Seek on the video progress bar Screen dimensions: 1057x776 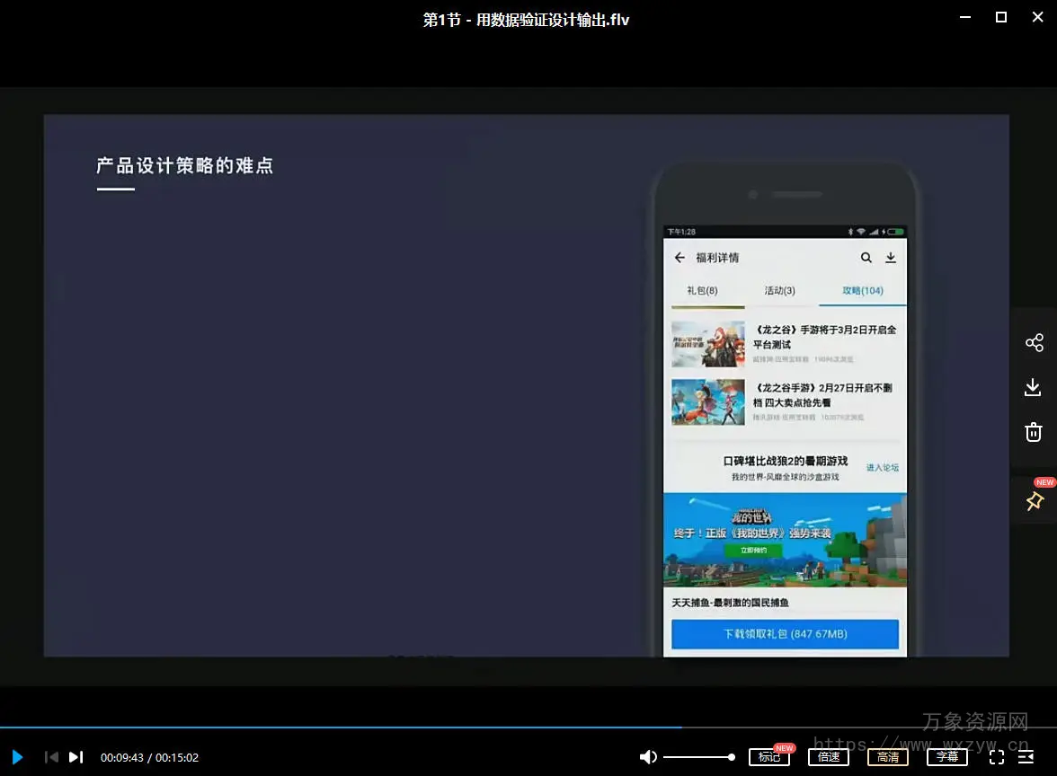click(x=449, y=727)
